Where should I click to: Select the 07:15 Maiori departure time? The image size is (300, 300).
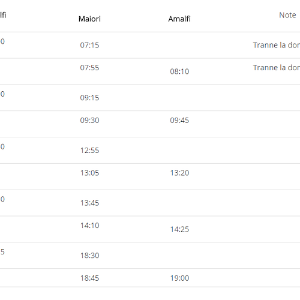89,45
